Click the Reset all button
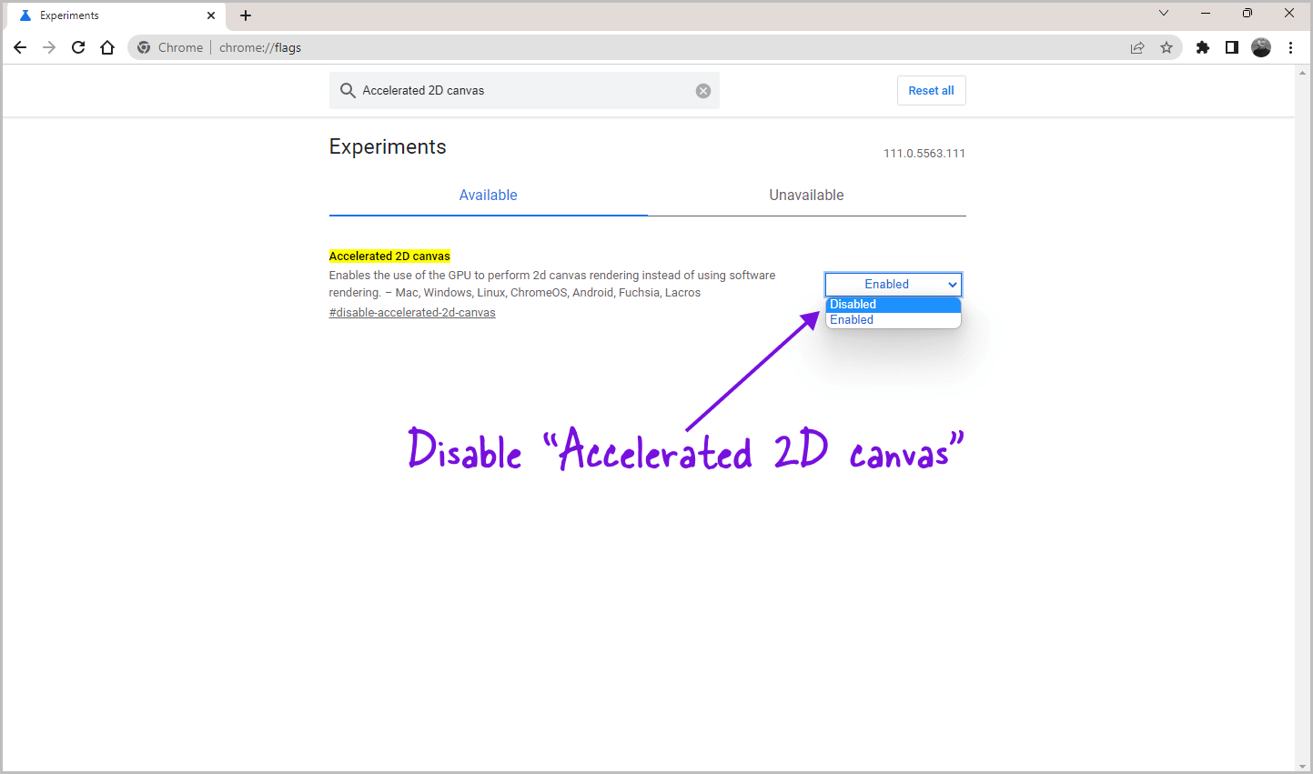 tap(931, 90)
